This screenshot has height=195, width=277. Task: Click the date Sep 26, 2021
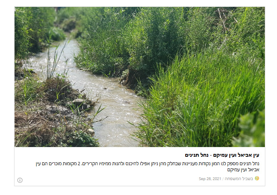point(210,178)
